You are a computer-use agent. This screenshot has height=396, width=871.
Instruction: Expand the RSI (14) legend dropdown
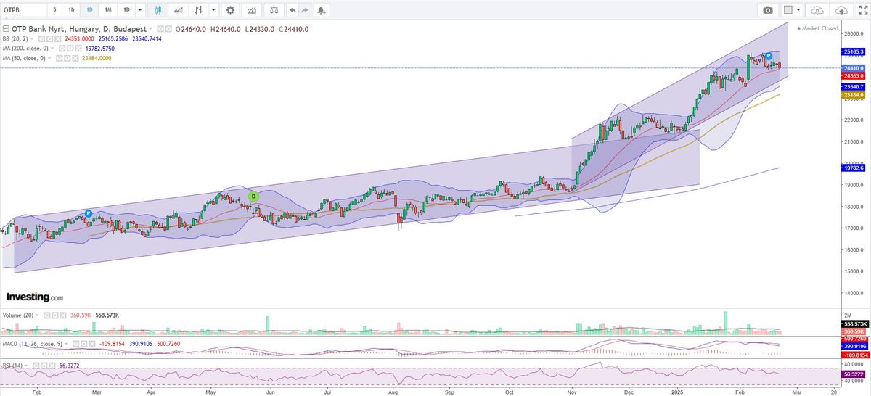pos(26,366)
